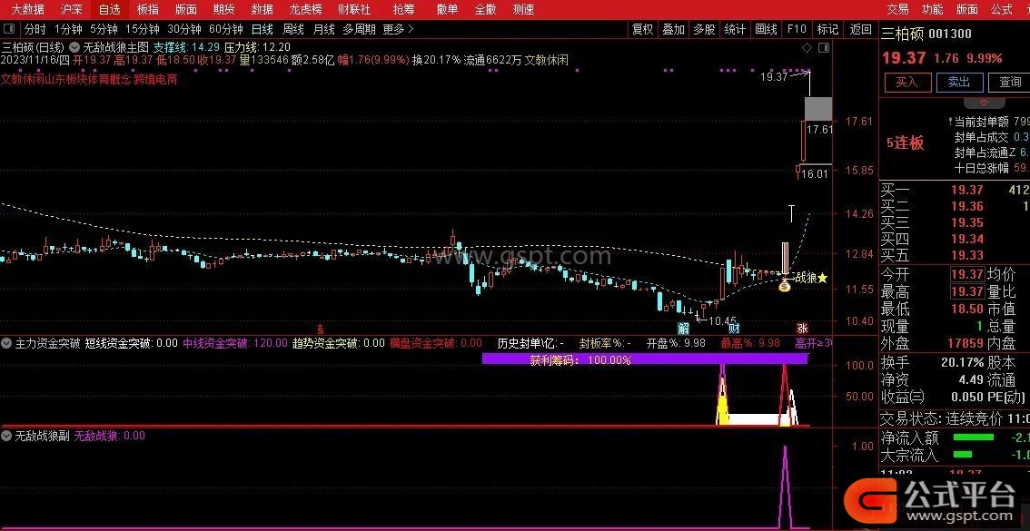Click the 返回 toolbar button
Image resolution: width=1030 pixels, height=531 pixels.
tap(860, 29)
